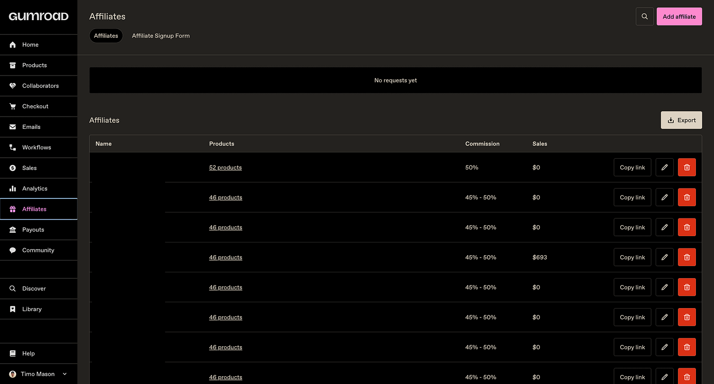The height and width of the screenshot is (384, 714).
Task: Switch to the Affiliates tab
Action: click(106, 36)
